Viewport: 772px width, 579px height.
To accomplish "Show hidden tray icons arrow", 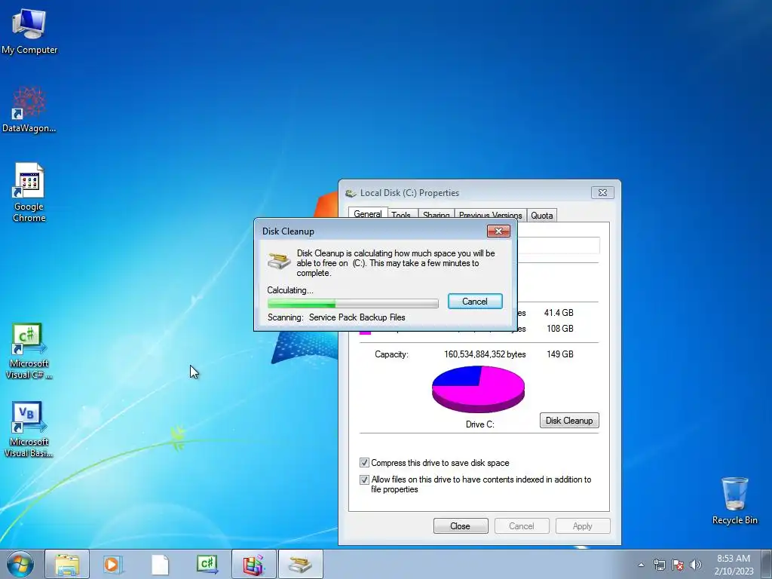I will (641, 565).
